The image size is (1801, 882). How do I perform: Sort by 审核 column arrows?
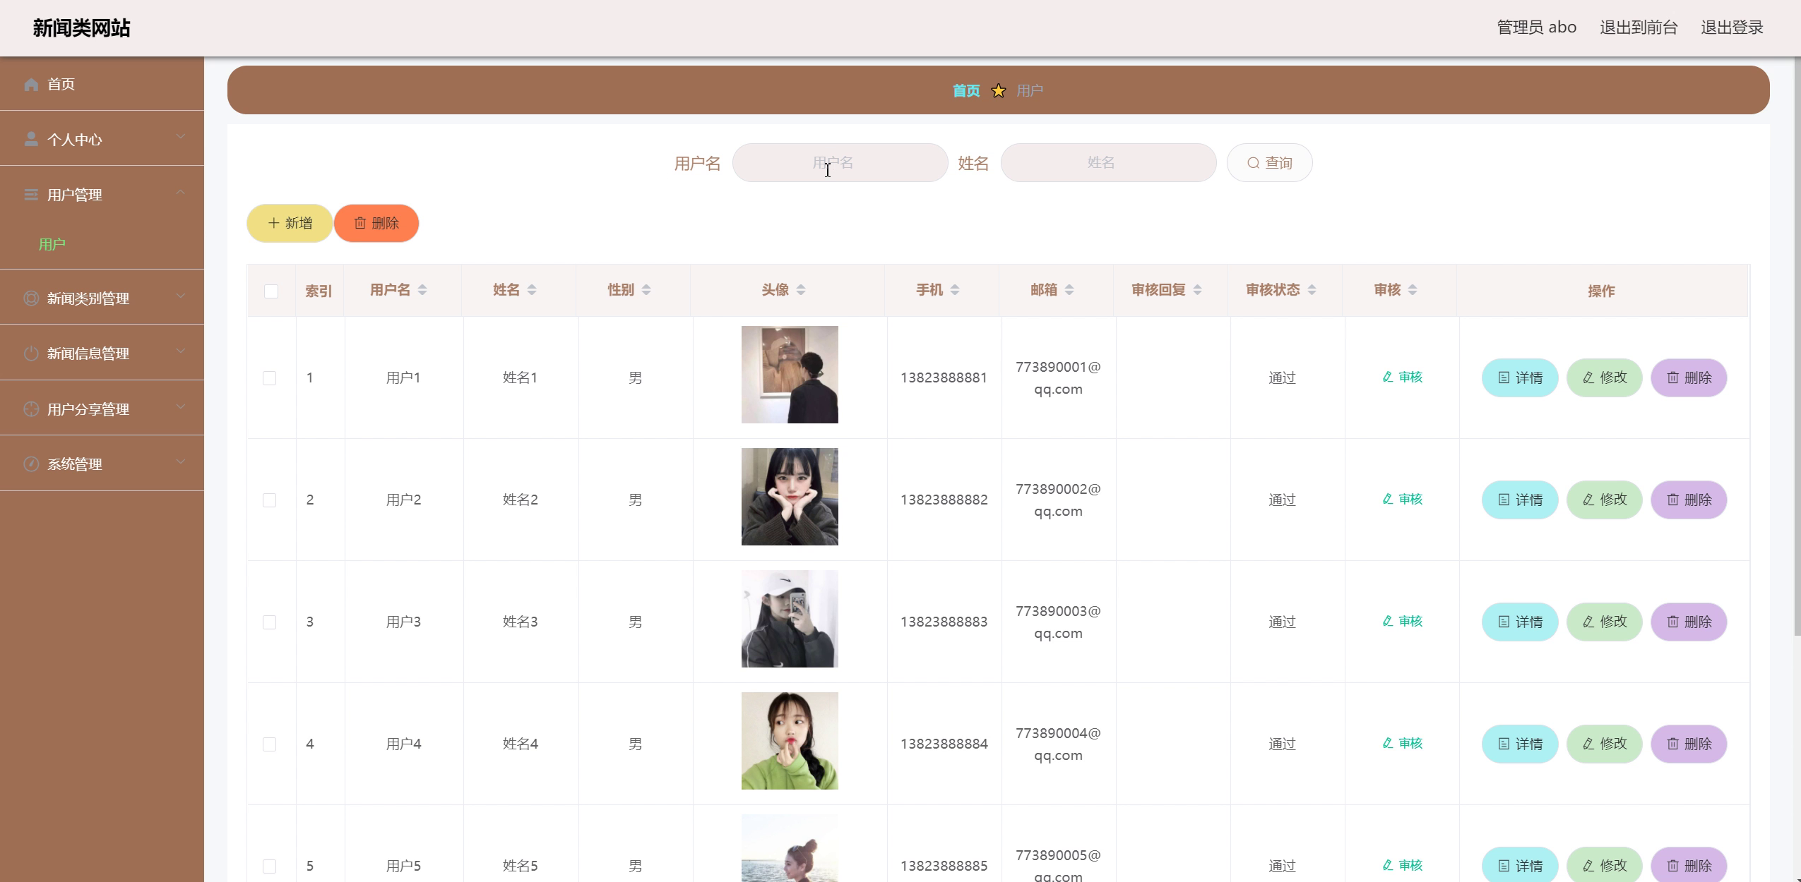click(x=1413, y=290)
